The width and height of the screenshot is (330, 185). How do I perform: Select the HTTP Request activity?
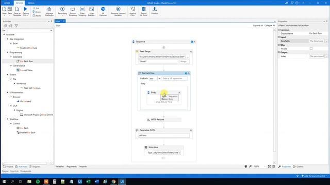point(164,120)
